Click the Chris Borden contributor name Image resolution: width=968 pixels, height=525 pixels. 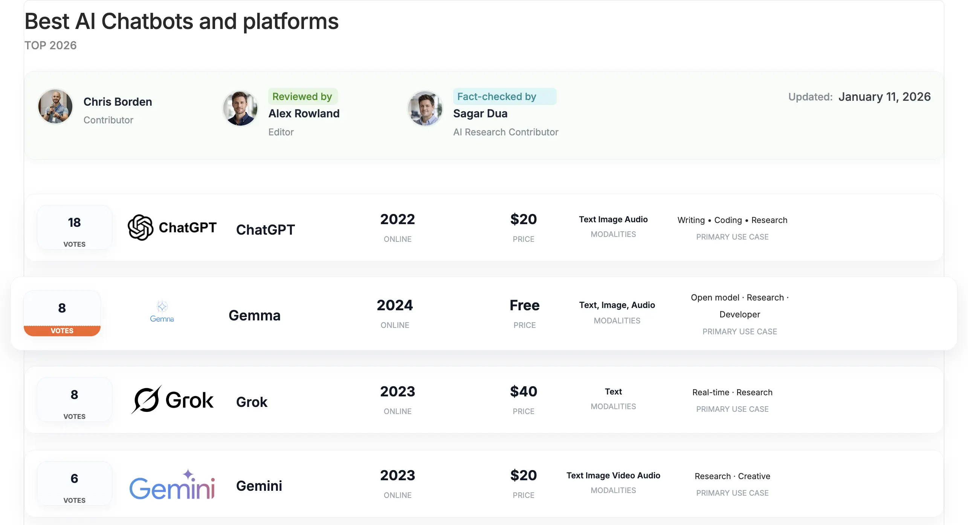(x=118, y=102)
